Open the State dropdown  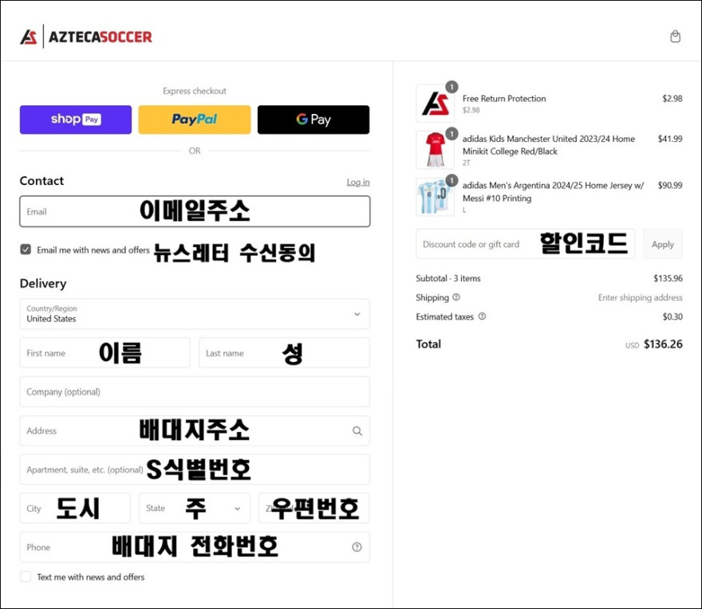195,508
